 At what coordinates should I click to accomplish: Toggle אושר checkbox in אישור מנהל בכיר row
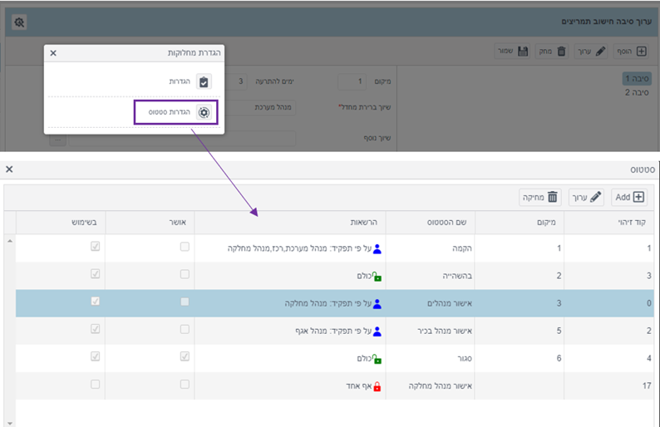point(185,329)
